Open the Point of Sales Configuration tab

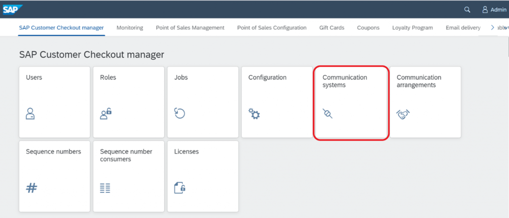point(272,27)
